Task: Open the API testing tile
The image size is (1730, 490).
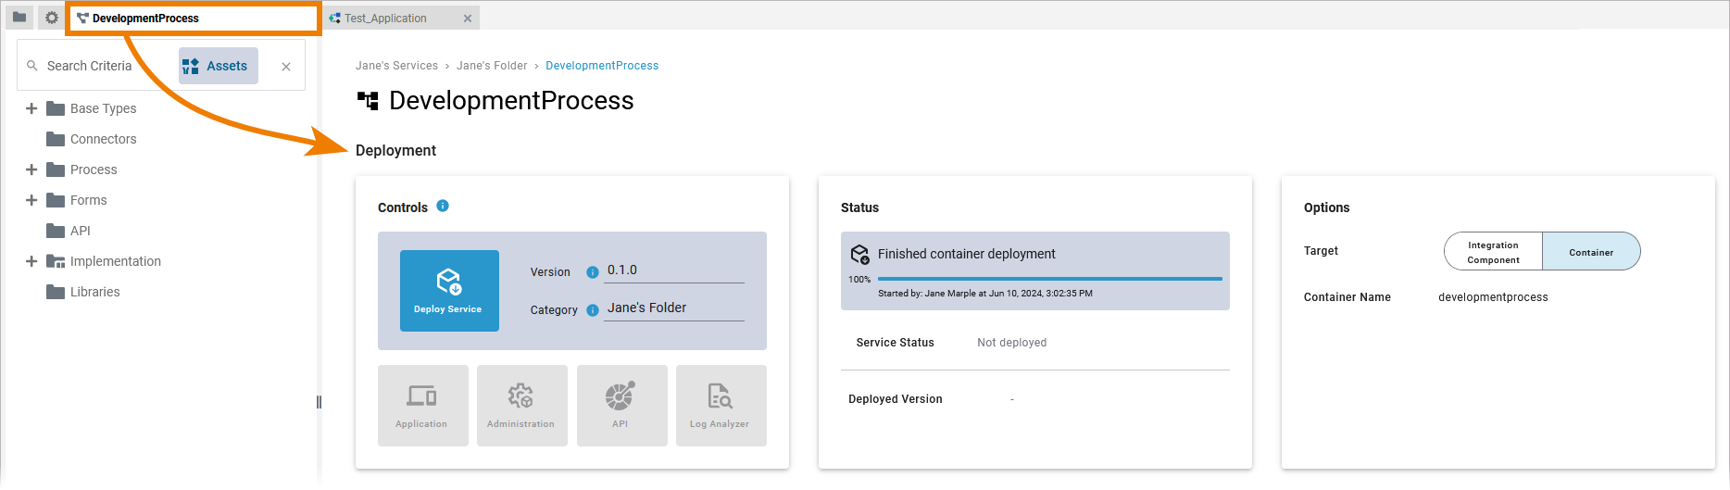Action: [x=621, y=406]
